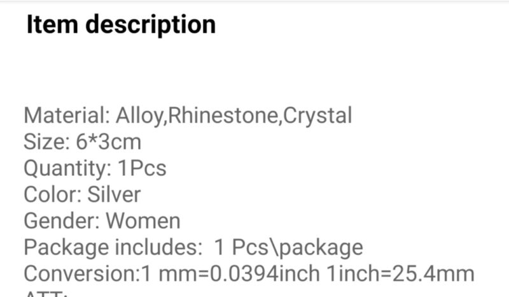Click the word description in heading
The image size is (509, 297).
(151, 25)
